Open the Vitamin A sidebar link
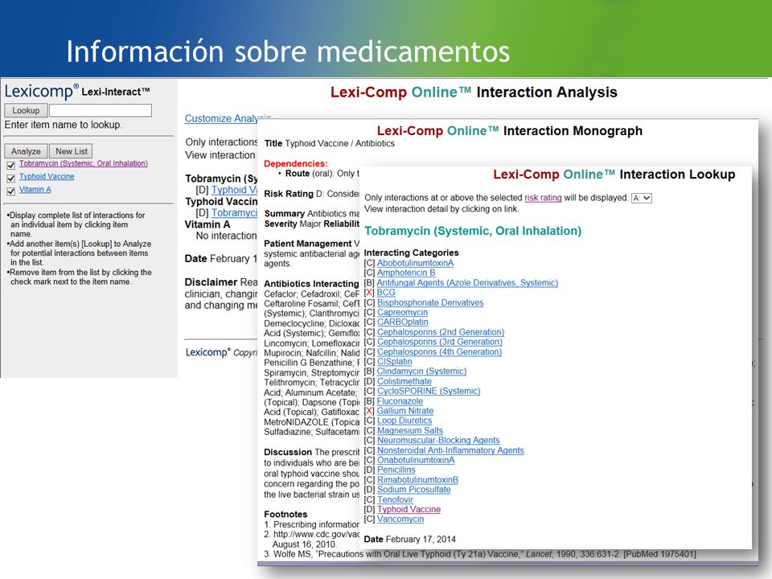The image size is (772, 579). pyautogui.click(x=35, y=190)
